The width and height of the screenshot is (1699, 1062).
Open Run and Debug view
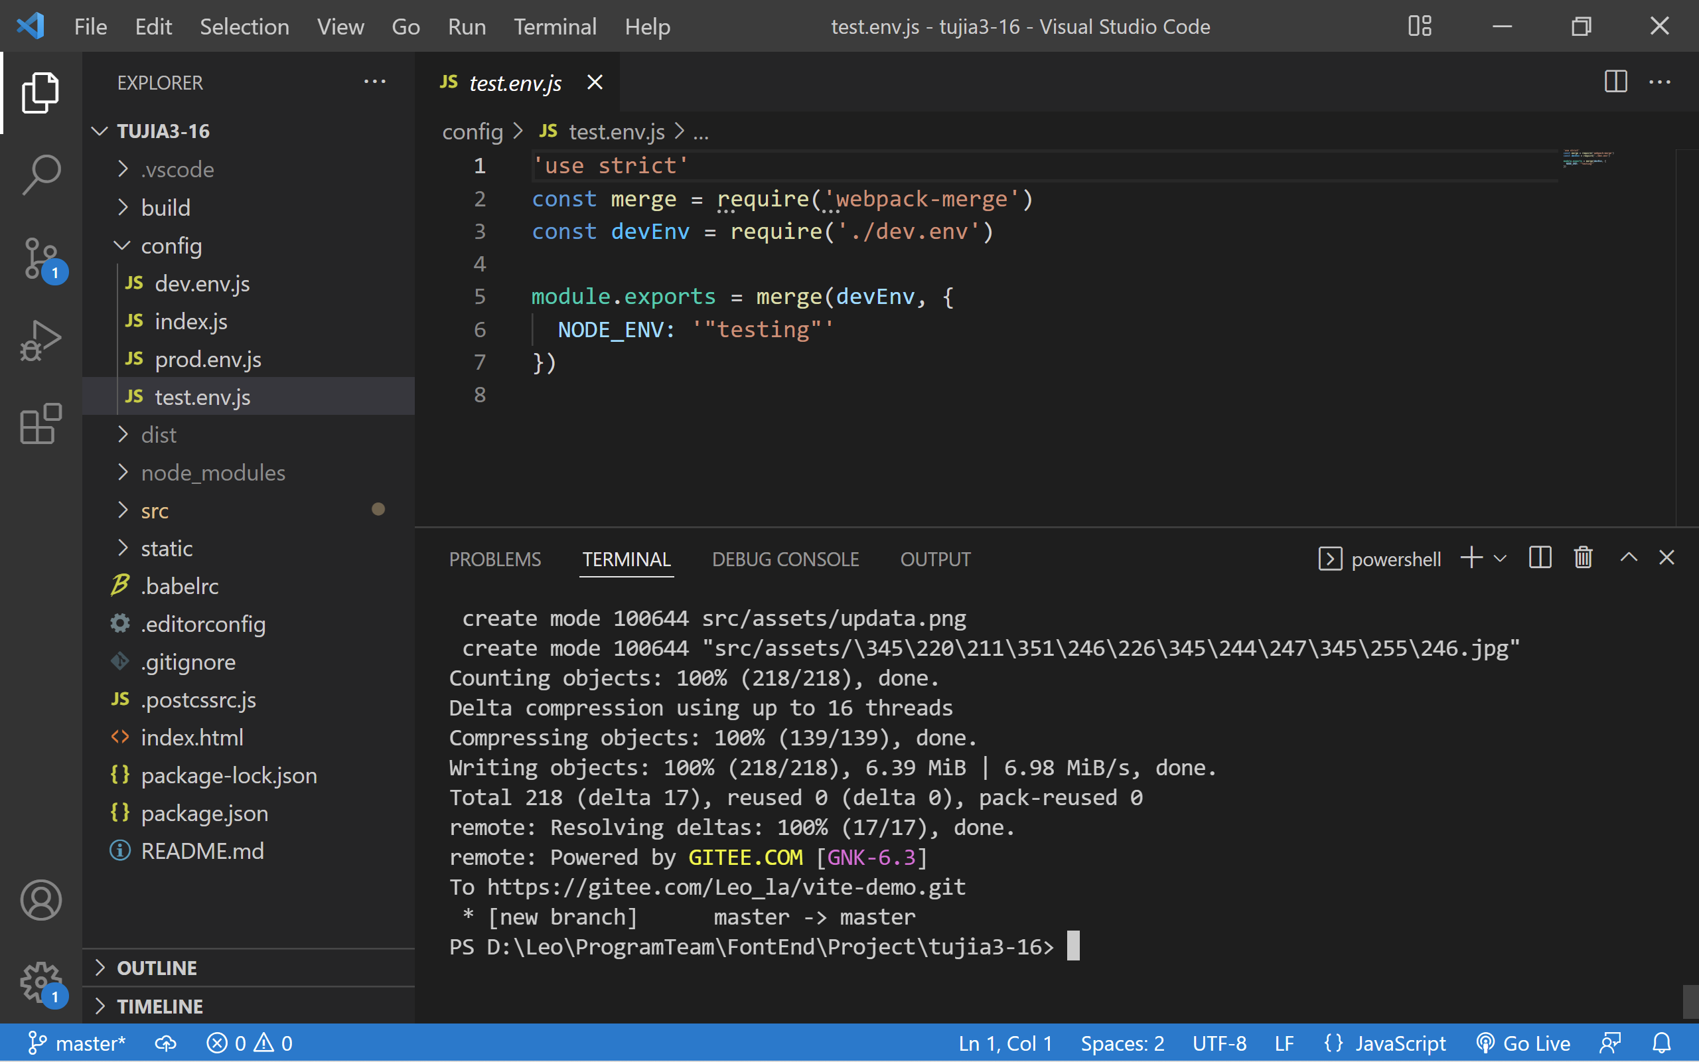point(40,341)
